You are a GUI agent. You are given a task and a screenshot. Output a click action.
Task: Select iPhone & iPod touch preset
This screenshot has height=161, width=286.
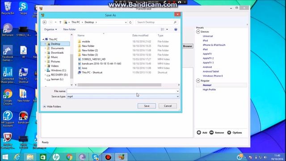(x=214, y=45)
